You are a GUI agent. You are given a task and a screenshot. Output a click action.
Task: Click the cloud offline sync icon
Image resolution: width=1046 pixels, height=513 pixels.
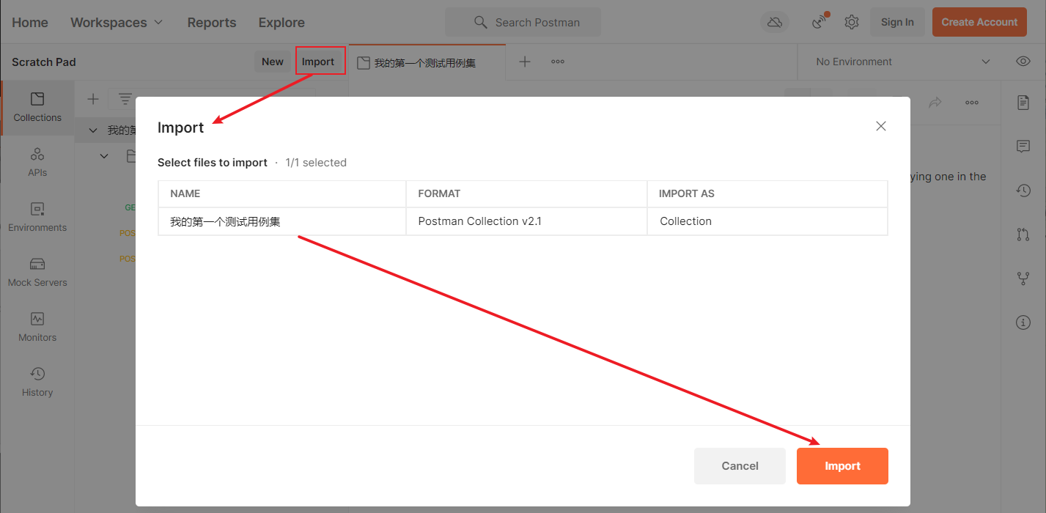(775, 22)
